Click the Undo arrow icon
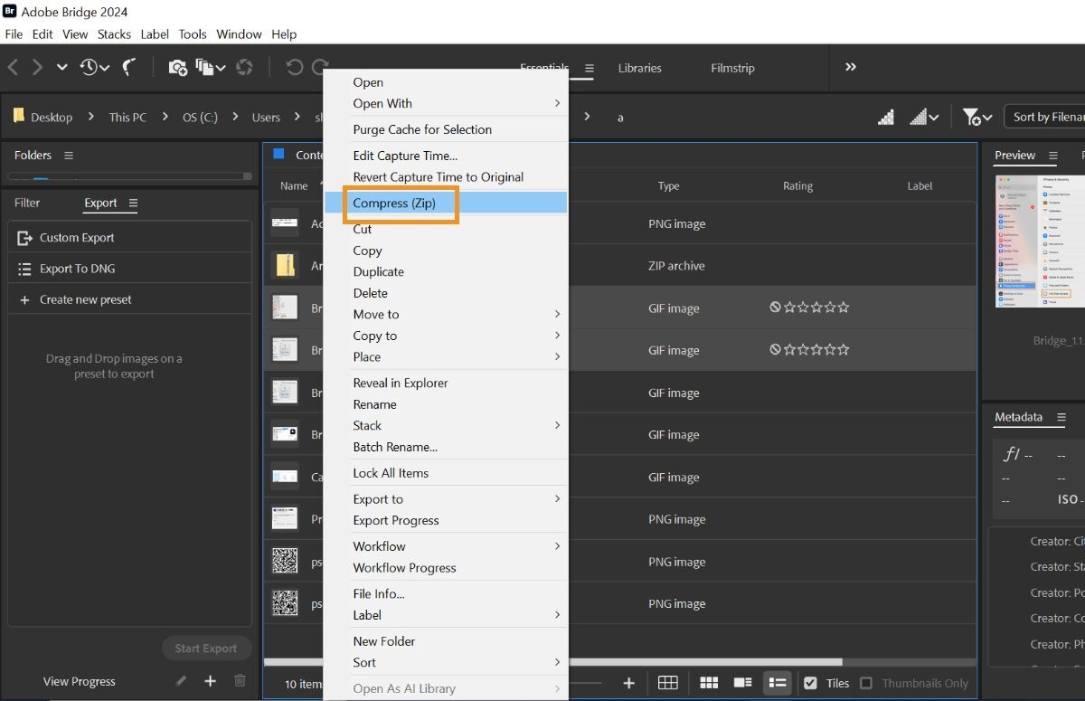 click(294, 67)
